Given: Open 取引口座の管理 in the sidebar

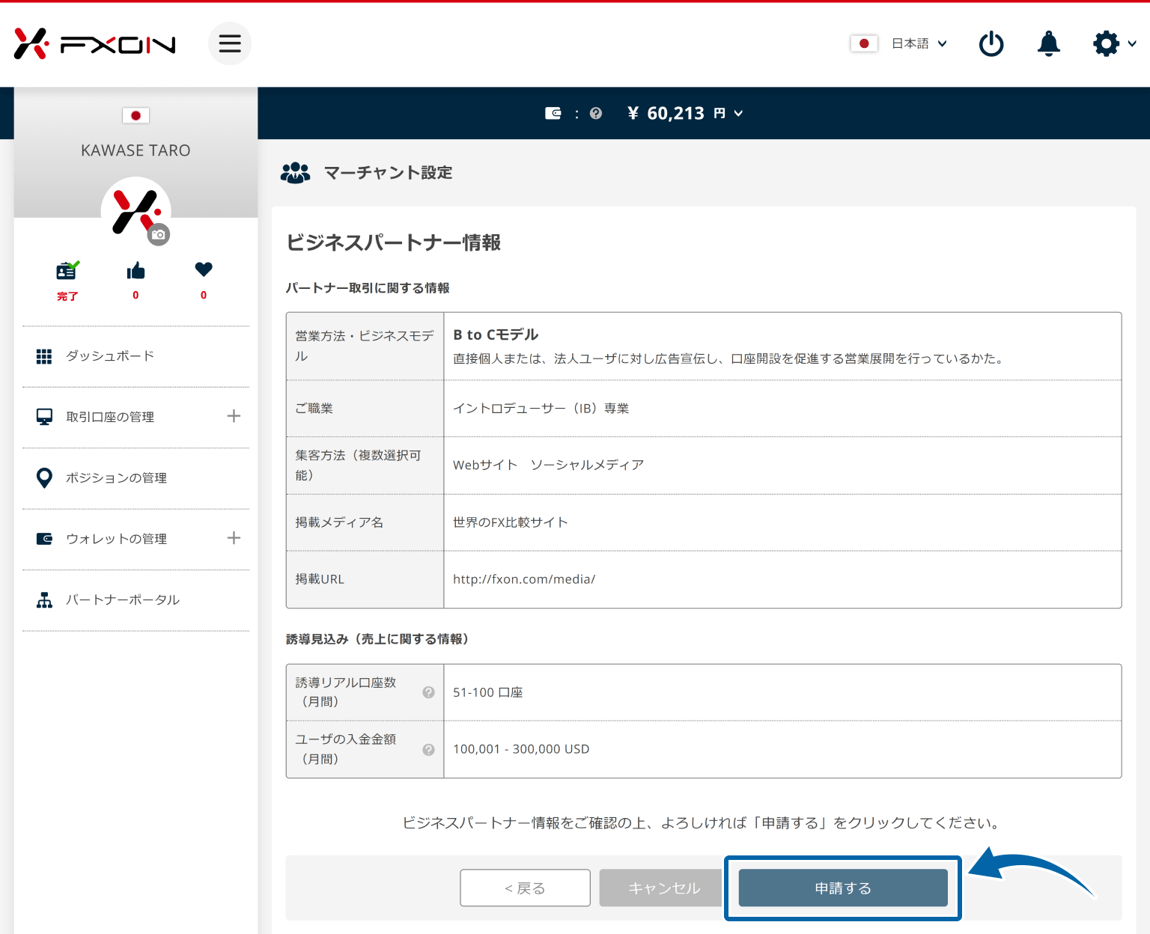Looking at the screenshot, I should (x=136, y=417).
